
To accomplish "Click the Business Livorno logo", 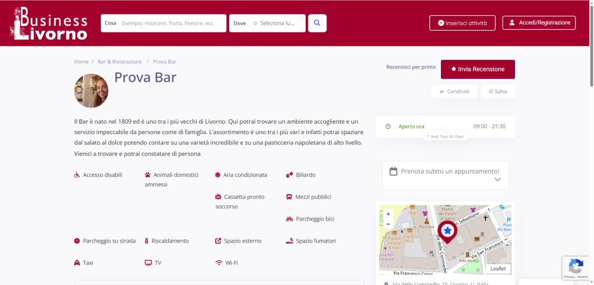I will click(50, 23).
